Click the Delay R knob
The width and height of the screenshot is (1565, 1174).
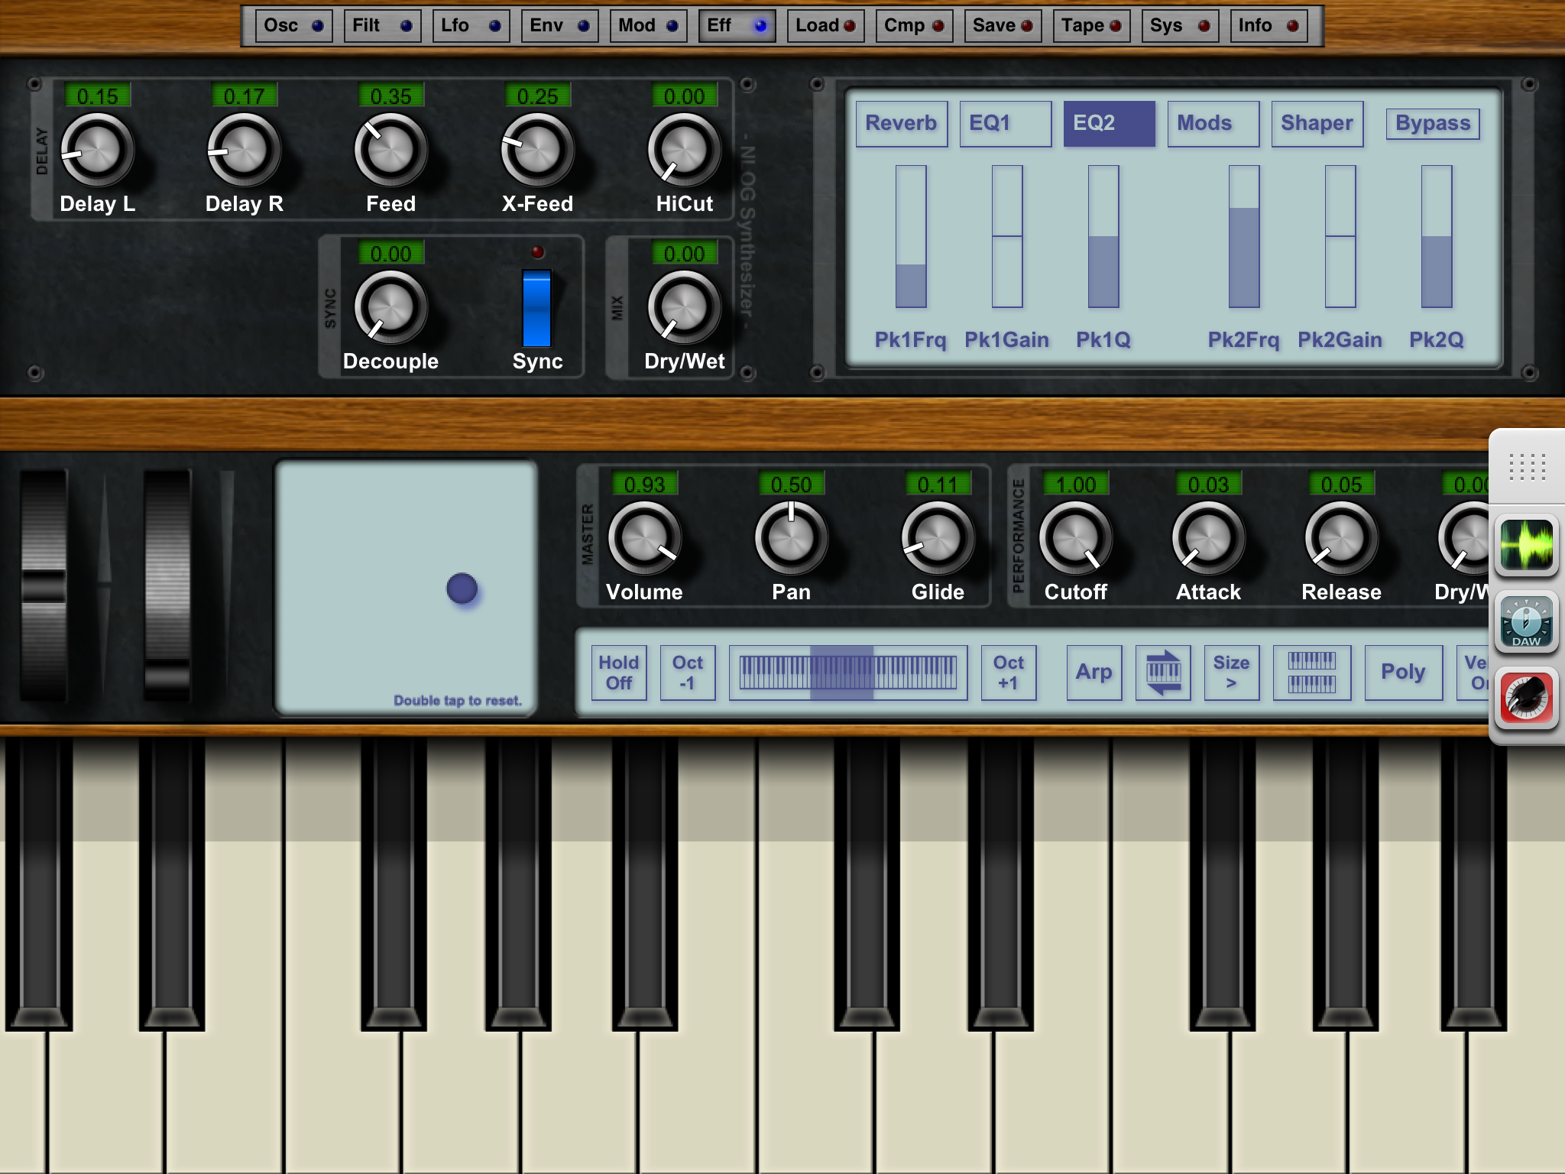[x=244, y=150]
